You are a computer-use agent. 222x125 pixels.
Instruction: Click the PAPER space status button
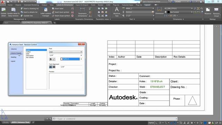coord(151,123)
